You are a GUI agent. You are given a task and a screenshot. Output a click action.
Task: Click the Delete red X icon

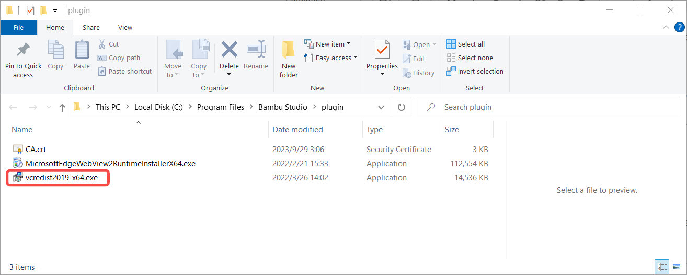tap(229, 50)
